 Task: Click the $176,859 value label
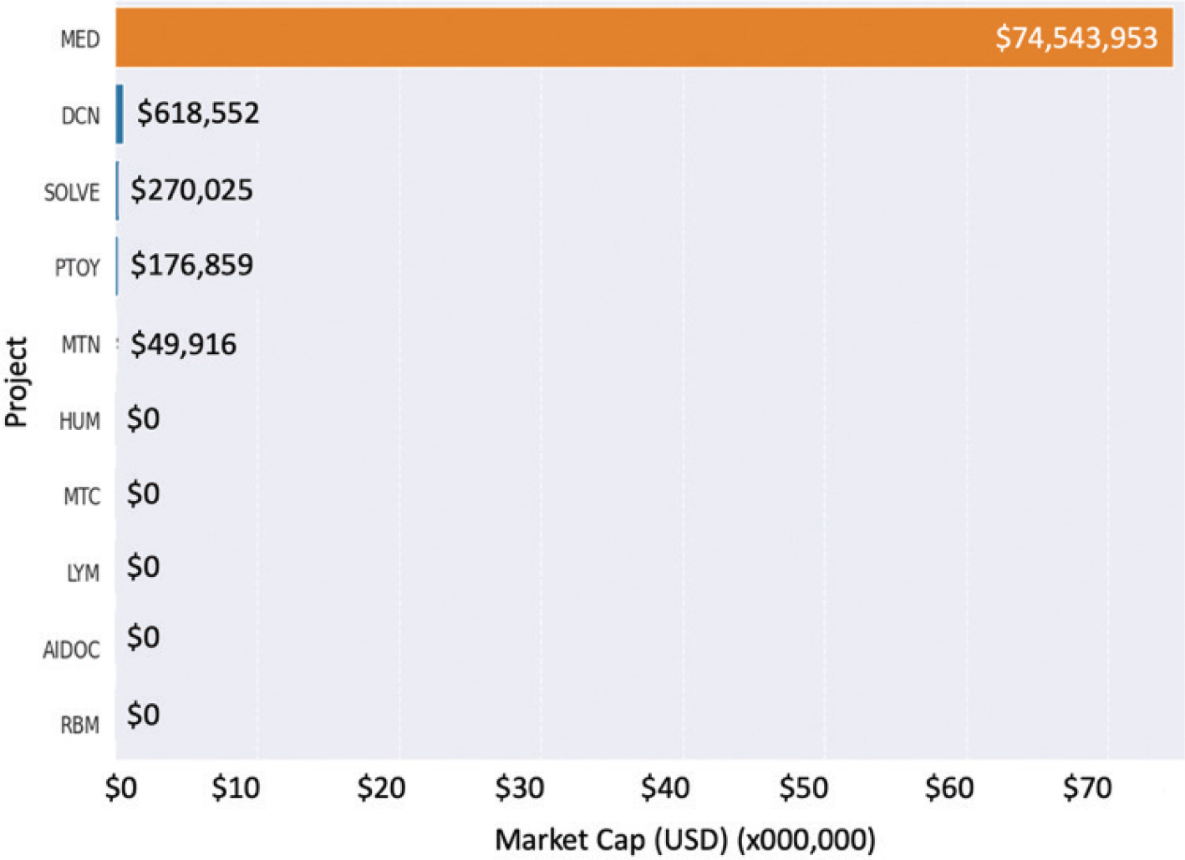coord(191,266)
